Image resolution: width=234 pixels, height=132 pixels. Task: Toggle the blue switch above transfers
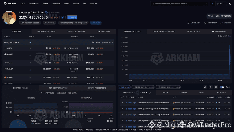(222, 87)
